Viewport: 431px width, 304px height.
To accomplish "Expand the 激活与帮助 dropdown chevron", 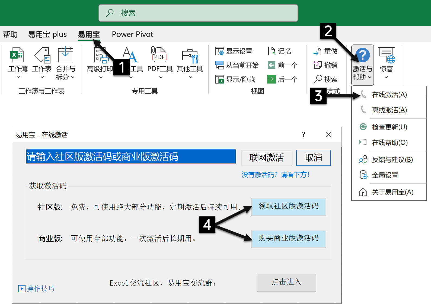I will click(x=369, y=77).
